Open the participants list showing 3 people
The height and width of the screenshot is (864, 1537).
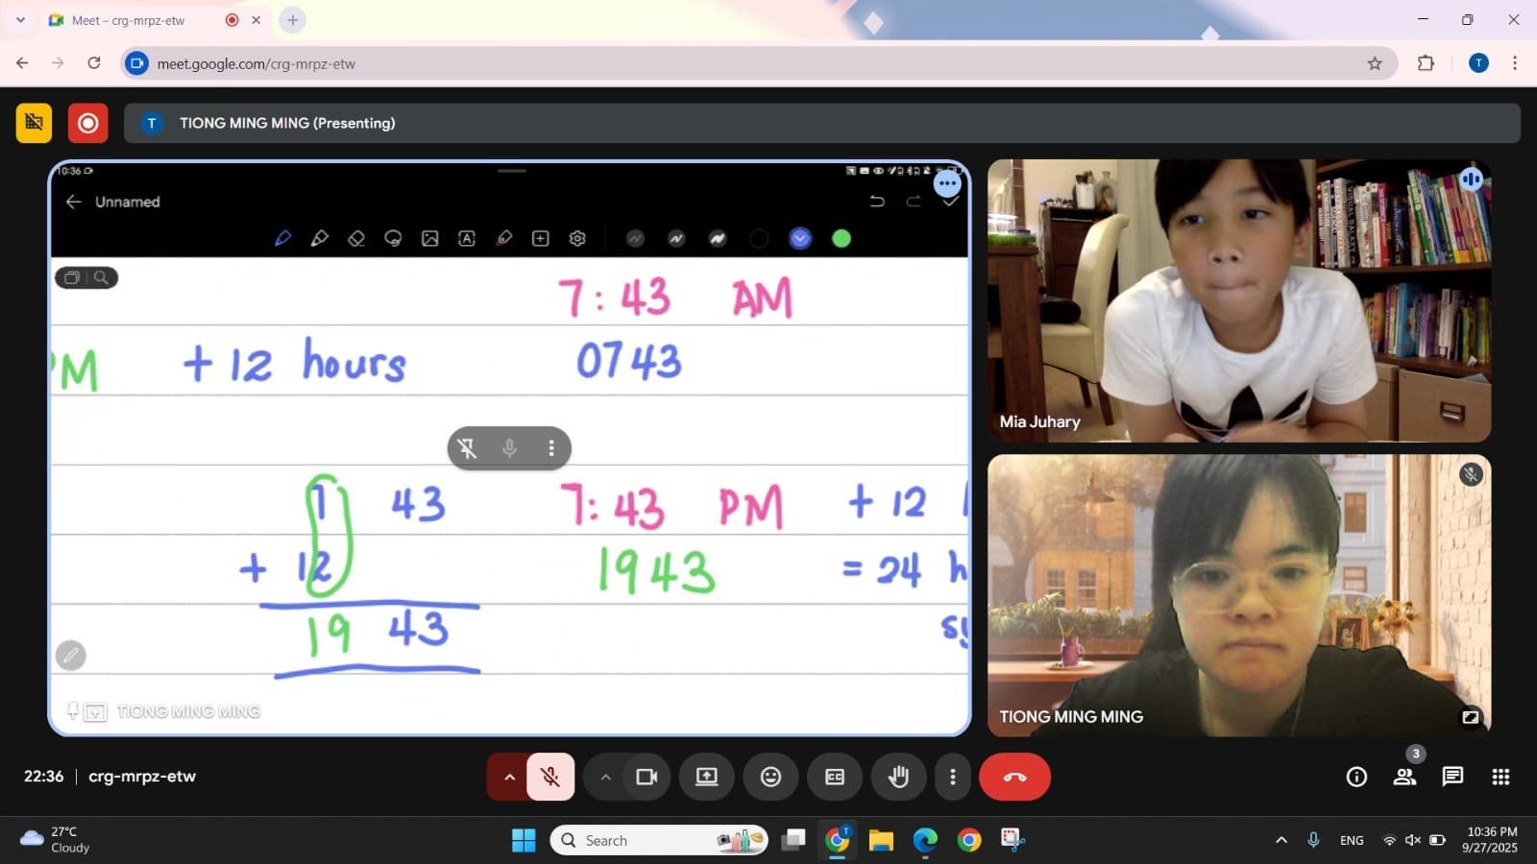(x=1404, y=777)
